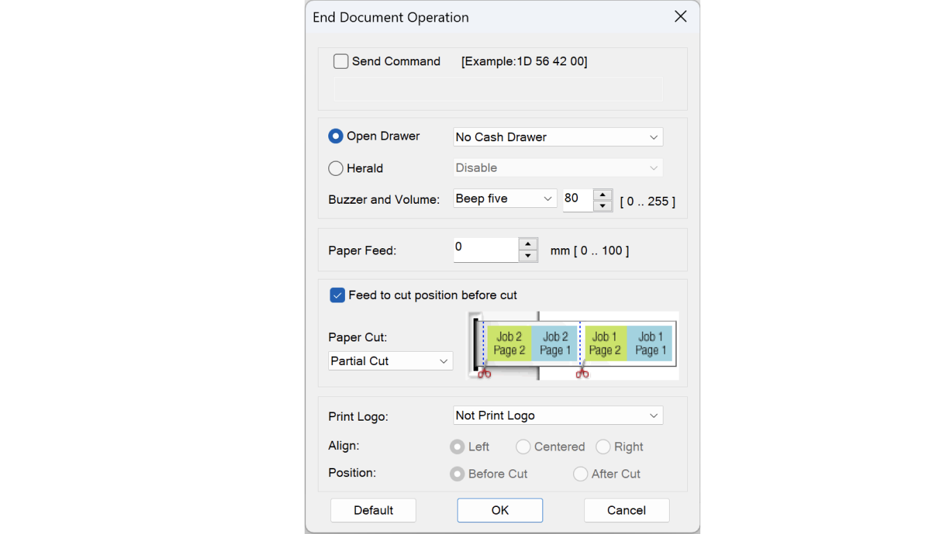Viewport: 950px width, 534px height.
Task: Click the Send Command hex input field
Action: (x=498, y=89)
